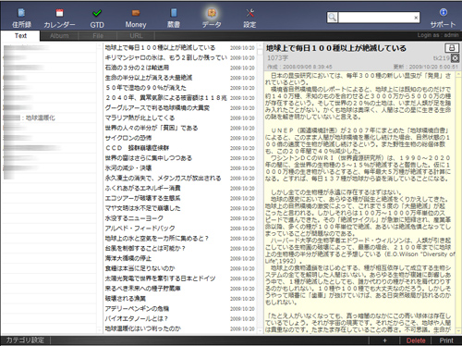Open the Money module

pyautogui.click(x=136, y=18)
